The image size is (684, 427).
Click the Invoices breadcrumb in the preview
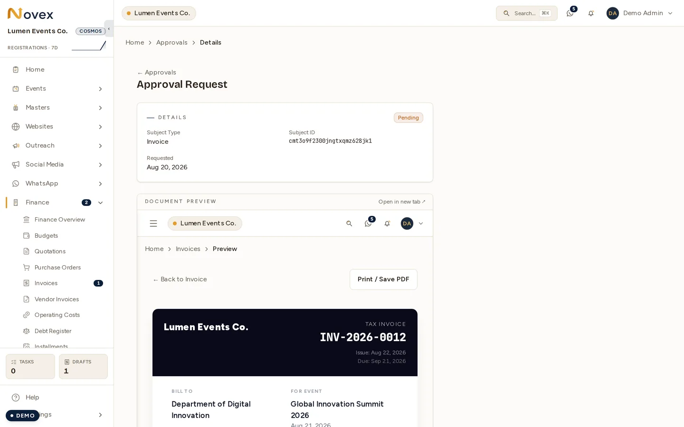point(188,249)
